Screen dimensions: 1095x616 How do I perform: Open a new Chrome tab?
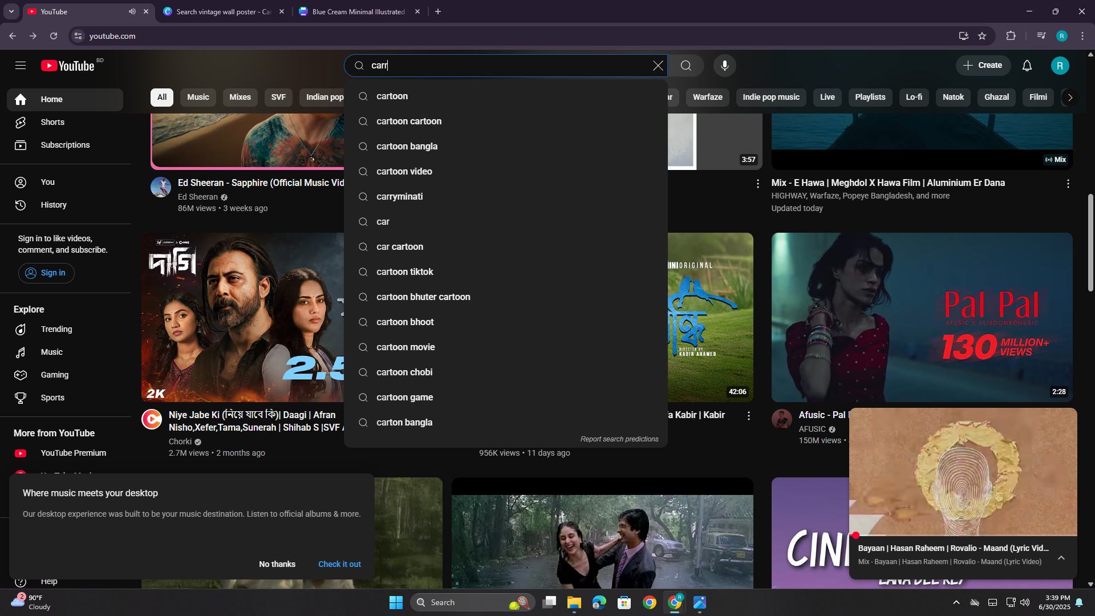(x=438, y=11)
